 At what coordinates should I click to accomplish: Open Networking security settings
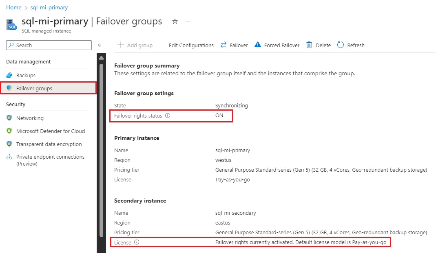(x=30, y=118)
